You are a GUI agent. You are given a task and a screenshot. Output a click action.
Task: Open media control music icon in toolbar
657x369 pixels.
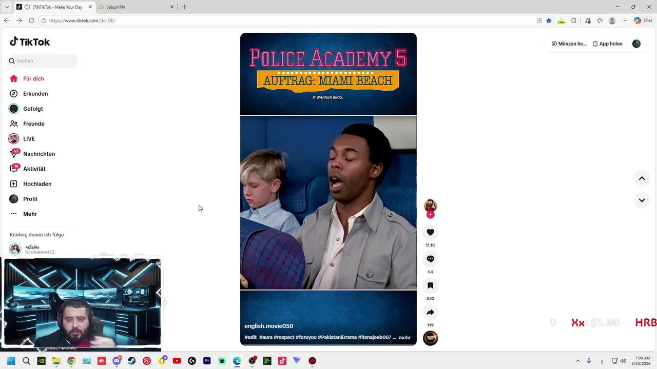coord(588,20)
